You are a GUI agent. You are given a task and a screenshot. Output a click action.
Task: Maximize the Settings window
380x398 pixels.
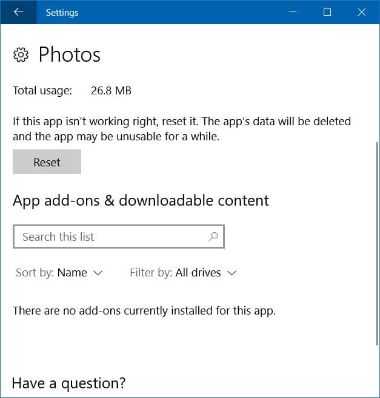327,12
